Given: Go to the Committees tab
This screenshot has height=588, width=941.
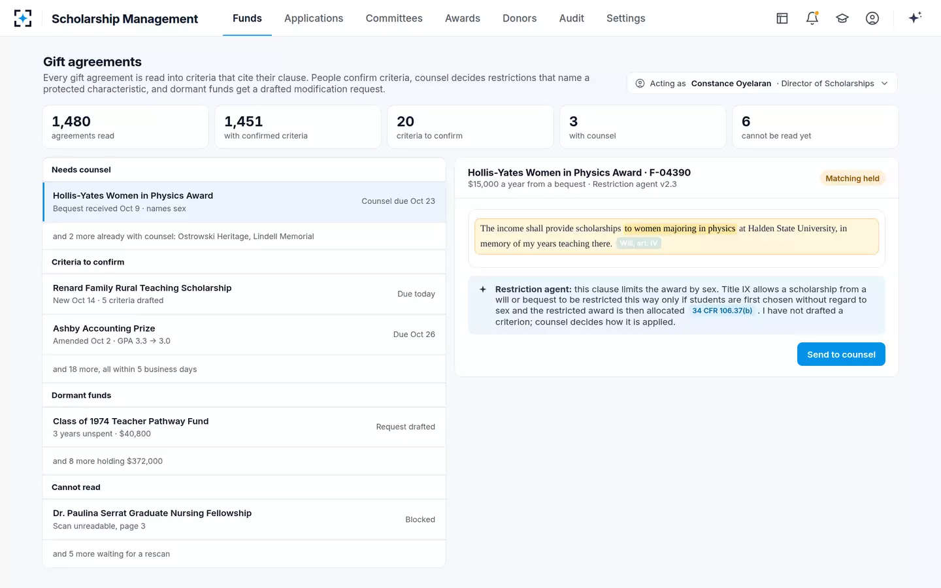Looking at the screenshot, I should coord(394,18).
